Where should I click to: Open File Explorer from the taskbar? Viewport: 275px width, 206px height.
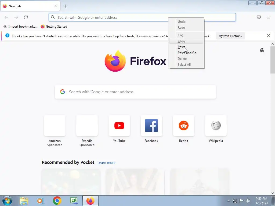click(x=24, y=201)
